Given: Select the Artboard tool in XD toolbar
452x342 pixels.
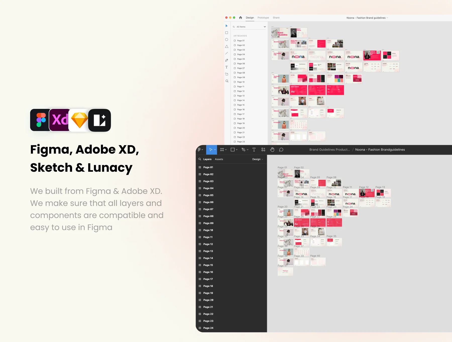Looking at the screenshot, I should [x=227, y=74].
